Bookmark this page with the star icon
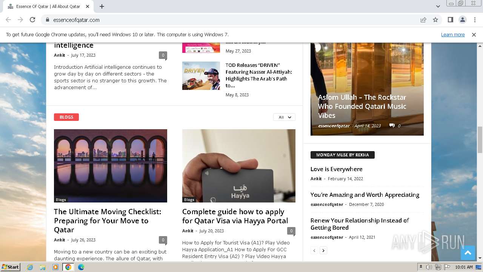This screenshot has height=272, width=483. (x=435, y=20)
